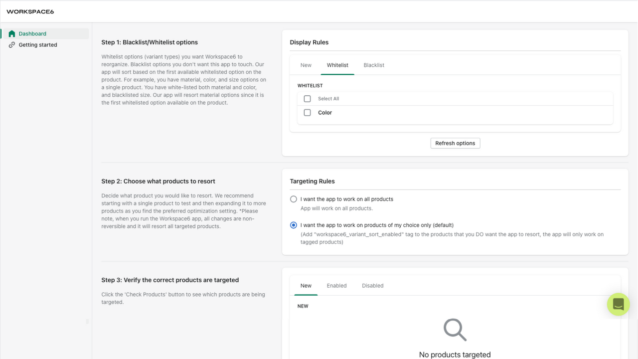Click the Dashboard home icon
This screenshot has width=638, height=359.
(x=12, y=34)
